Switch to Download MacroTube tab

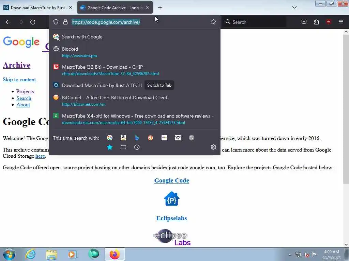tap(38, 8)
